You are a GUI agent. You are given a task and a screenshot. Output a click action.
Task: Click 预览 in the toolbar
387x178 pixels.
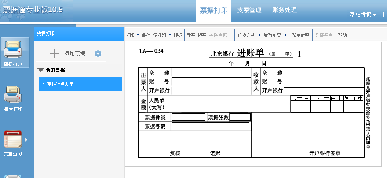[x=178, y=35]
